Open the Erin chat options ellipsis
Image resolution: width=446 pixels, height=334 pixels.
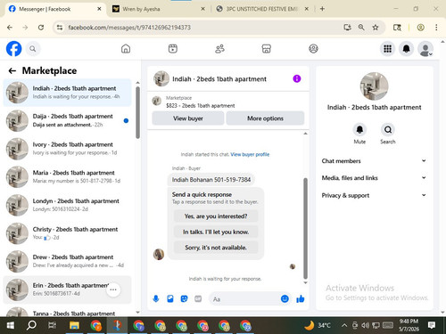pyautogui.click(x=113, y=289)
